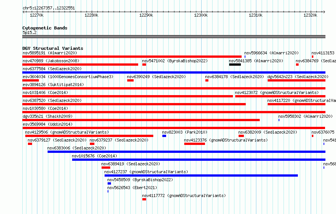Select the red bar for nsv5895191
The image size is (336, 214).
(132, 57)
